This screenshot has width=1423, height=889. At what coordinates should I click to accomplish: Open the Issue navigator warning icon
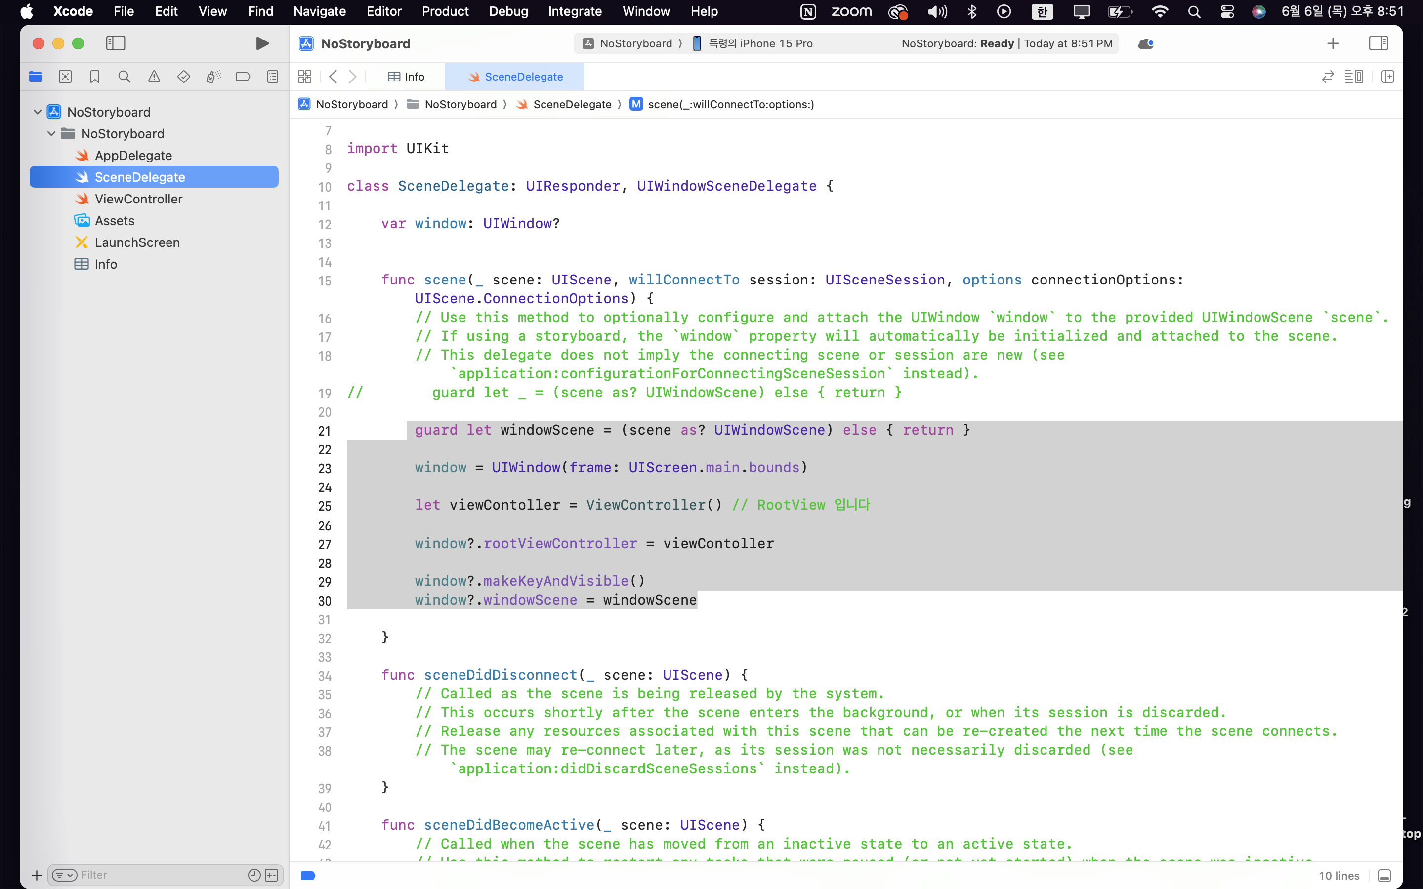click(154, 77)
